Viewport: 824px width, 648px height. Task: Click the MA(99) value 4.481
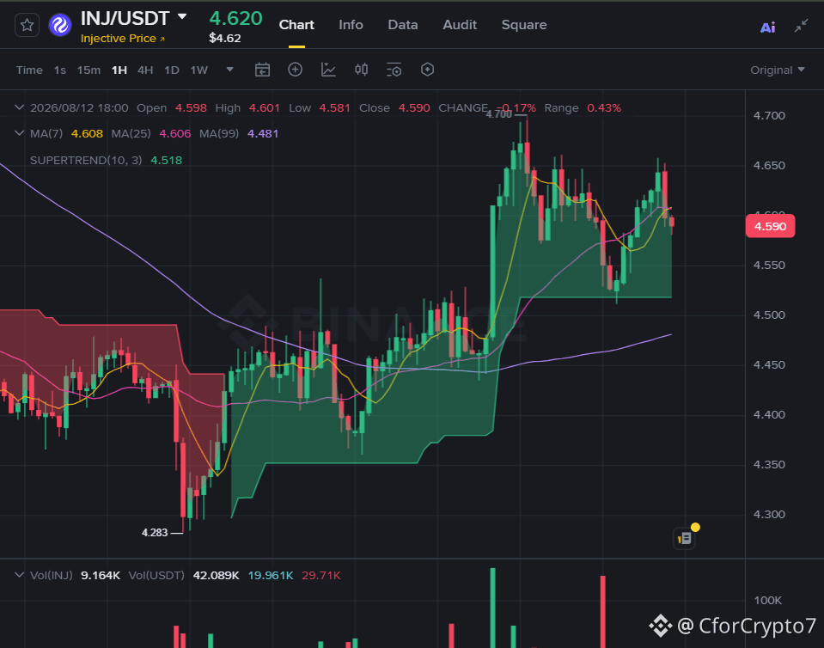click(x=263, y=133)
